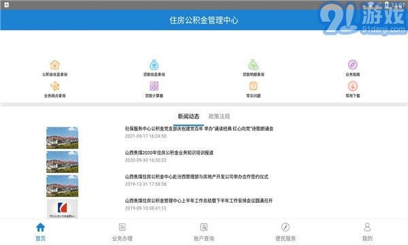Image resolution: width=408 pixels, height=245 pixels.
Task: Select the 新闻动态 tab
Action: click(188, 116)
